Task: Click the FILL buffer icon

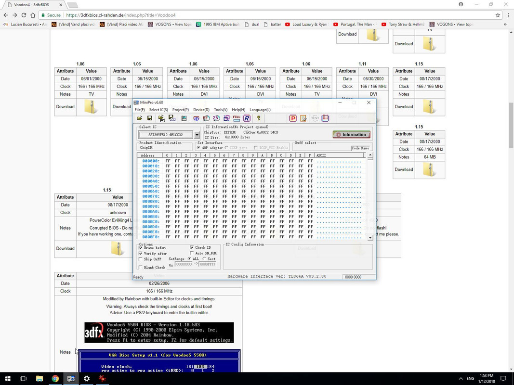Action: pos(237,118)
